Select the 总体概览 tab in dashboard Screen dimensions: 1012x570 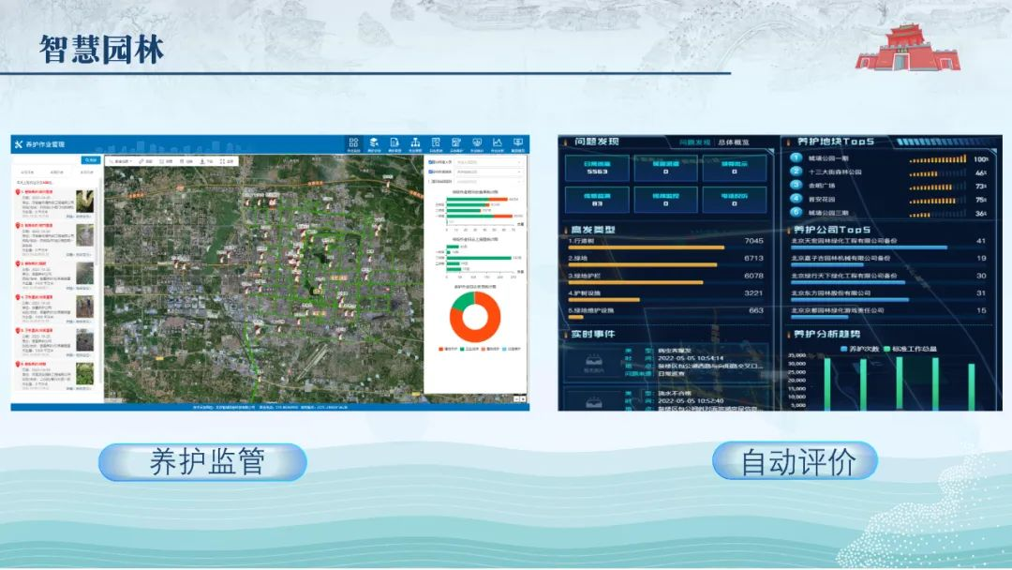pyautogui.click(x=734, y=142)
